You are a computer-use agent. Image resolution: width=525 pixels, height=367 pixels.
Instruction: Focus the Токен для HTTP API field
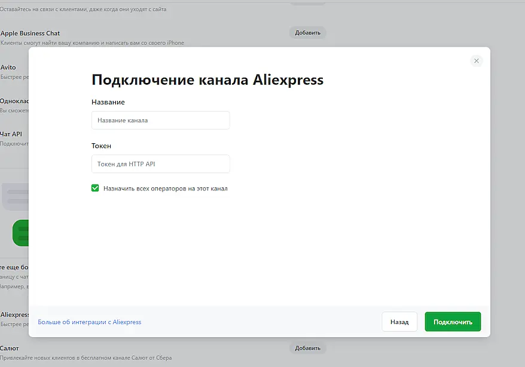pyautogui.click(x=161, y=164)
